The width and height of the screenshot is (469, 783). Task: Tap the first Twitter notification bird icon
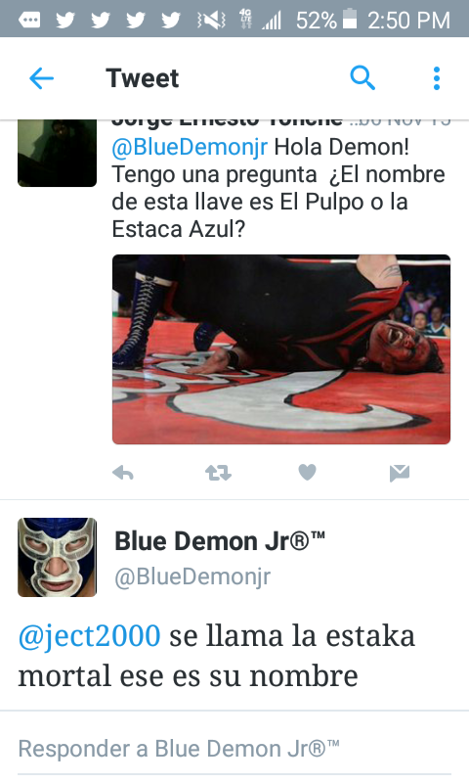[x=65, y=20]
